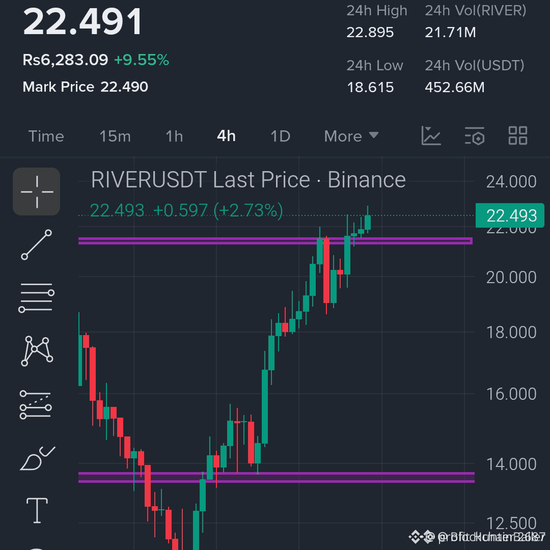Image resolution: width=550 pixels, height=550 pixels.
Task: Open the chart indicators icon
Action: click(431, 136)
